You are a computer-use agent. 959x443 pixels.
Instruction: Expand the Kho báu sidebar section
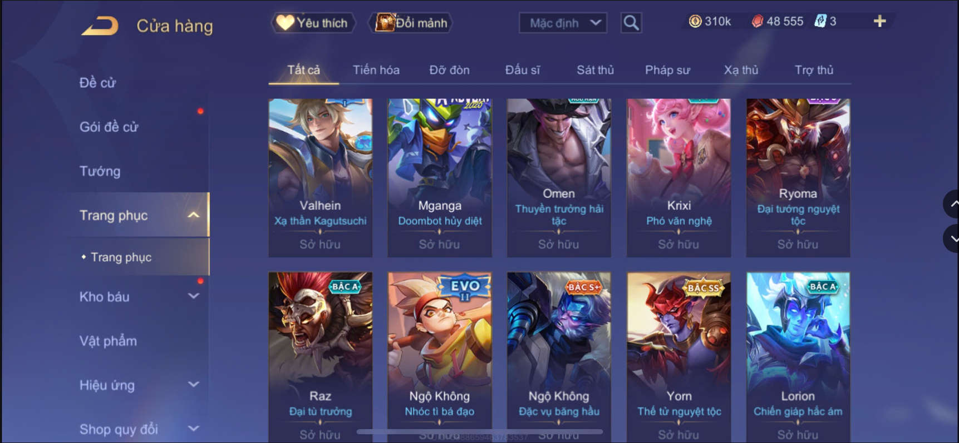193,296
